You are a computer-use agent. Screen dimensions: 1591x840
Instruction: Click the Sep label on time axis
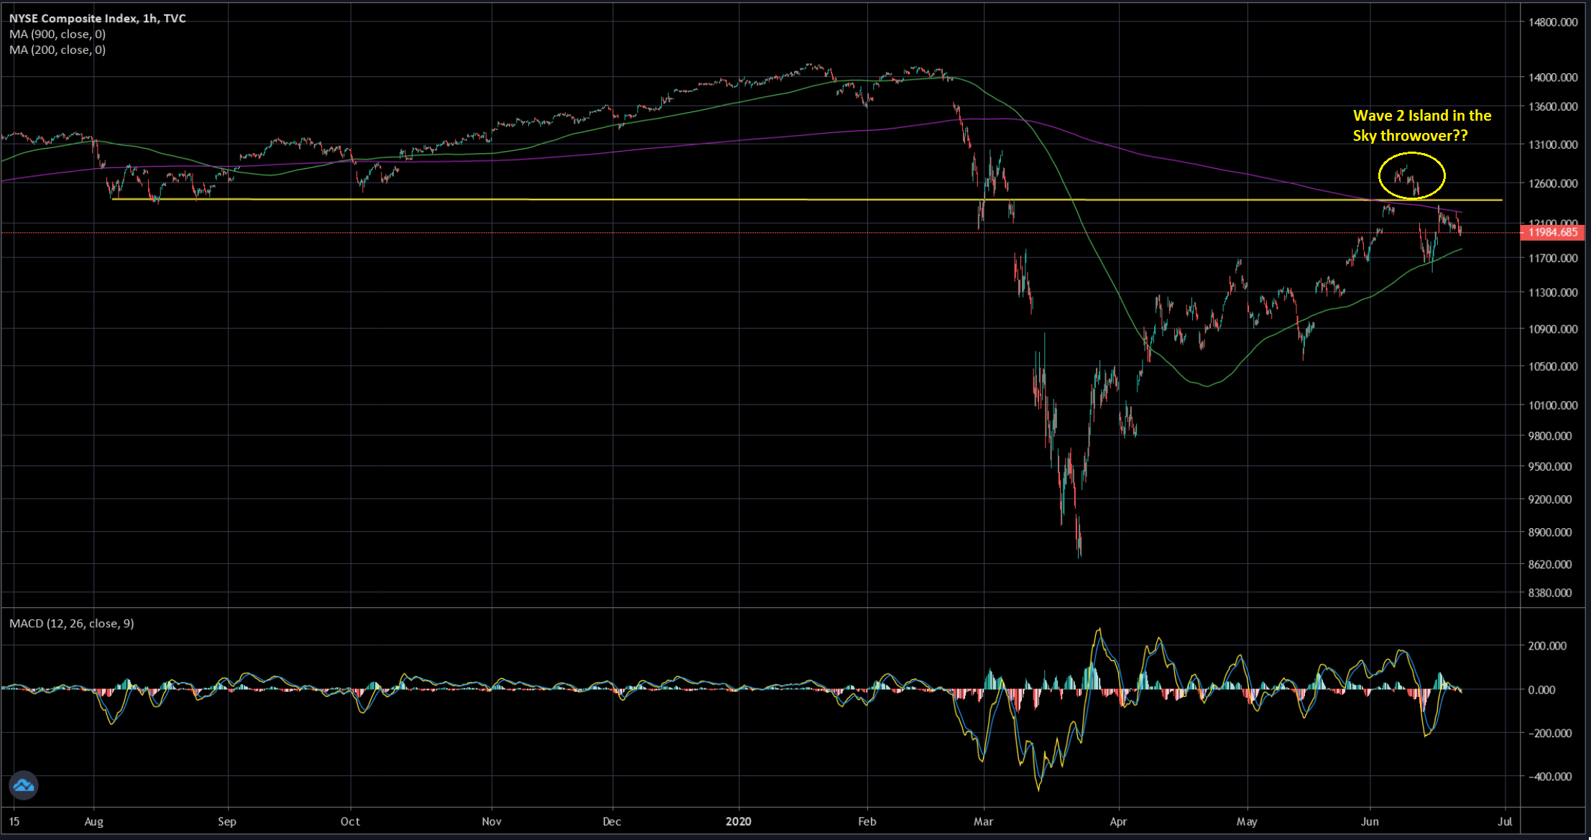point(227,821)
